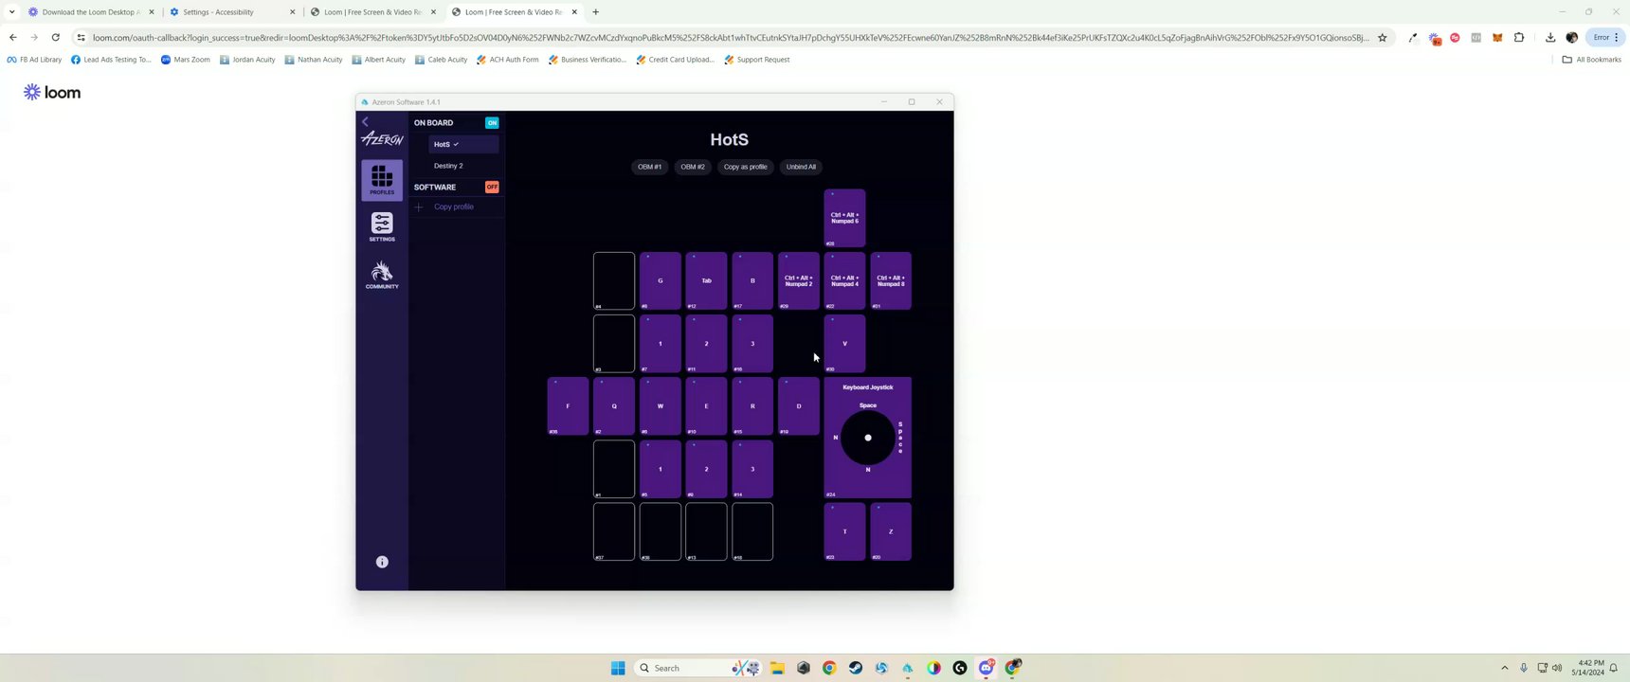
Task: Click the Unbind All button
Action: (x=801, y=167)
